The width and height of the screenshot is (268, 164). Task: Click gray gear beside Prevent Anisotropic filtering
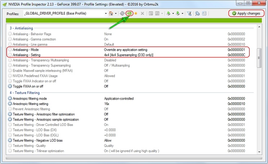10,109
